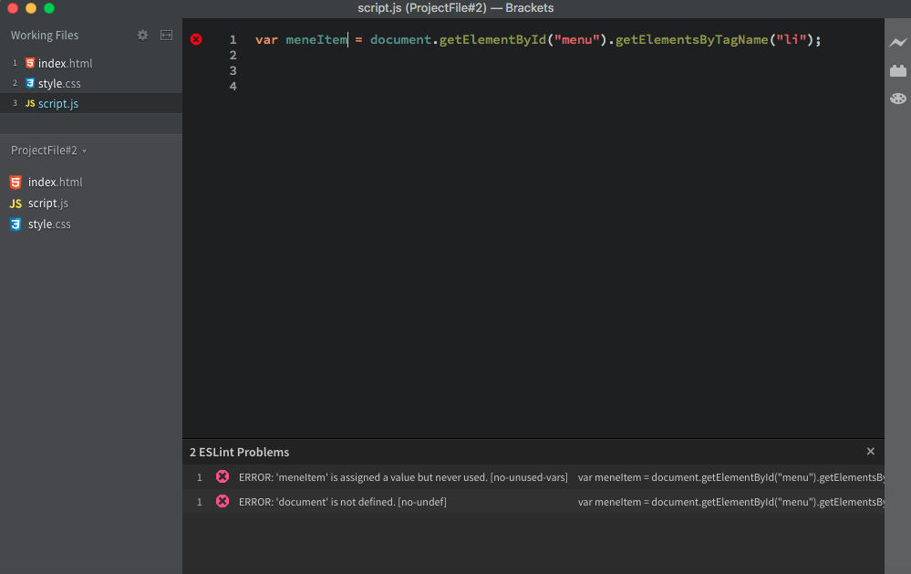Screen dimensions: 911x574
Task: Click the error icon on the no-unused-vars row
Action: click(223, 476)
